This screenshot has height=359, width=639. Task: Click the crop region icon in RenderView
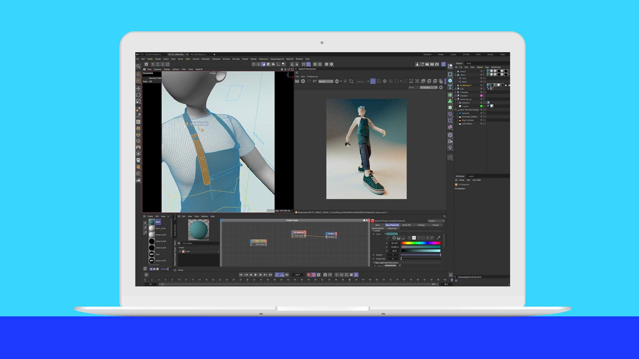pyautogui.click(x=351, y=81)
